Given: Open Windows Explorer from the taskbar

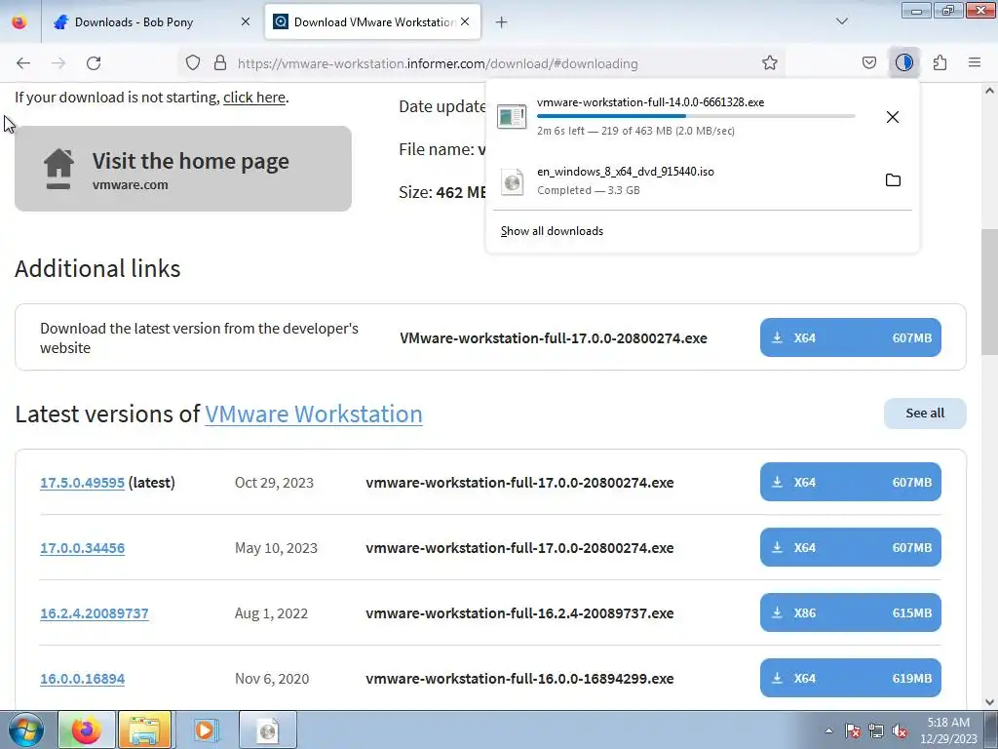Looking at the screenshot, I should coord(144,729).
